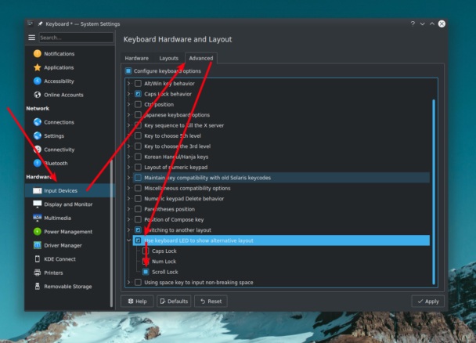Select Parentheses position row

click(x=281, y=209)
